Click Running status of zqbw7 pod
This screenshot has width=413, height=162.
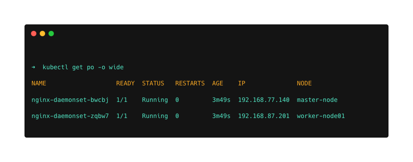click(155, 116)
